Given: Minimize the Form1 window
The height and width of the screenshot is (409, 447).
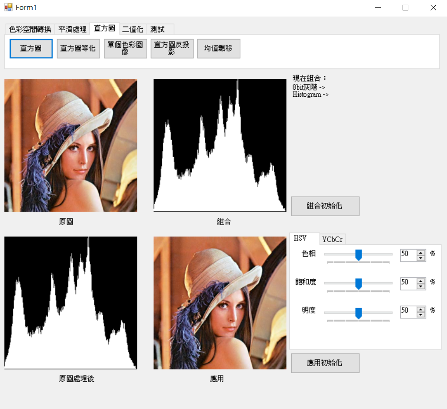Looking at the screenshot, I should (x=378, y=8).
